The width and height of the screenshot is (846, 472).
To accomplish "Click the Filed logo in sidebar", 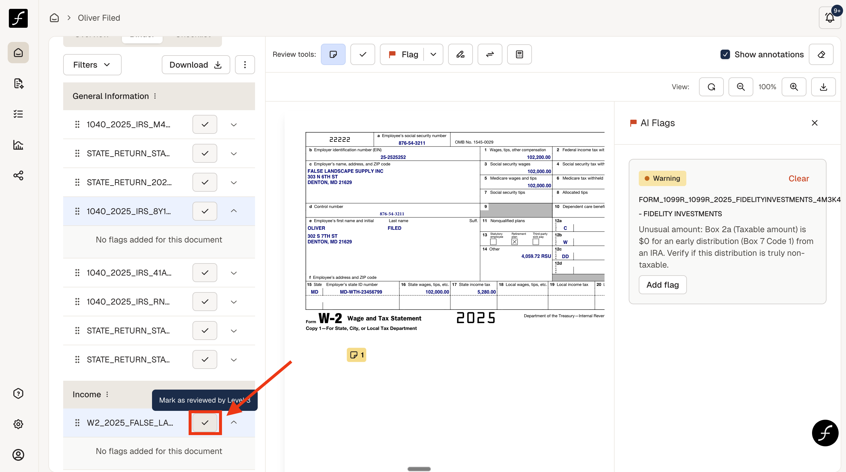I will (18, 18).
